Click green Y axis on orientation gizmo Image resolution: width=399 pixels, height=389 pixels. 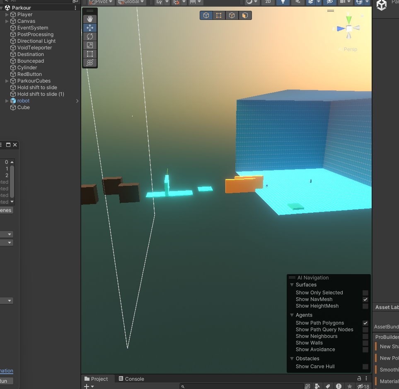(x=349, y=19)
